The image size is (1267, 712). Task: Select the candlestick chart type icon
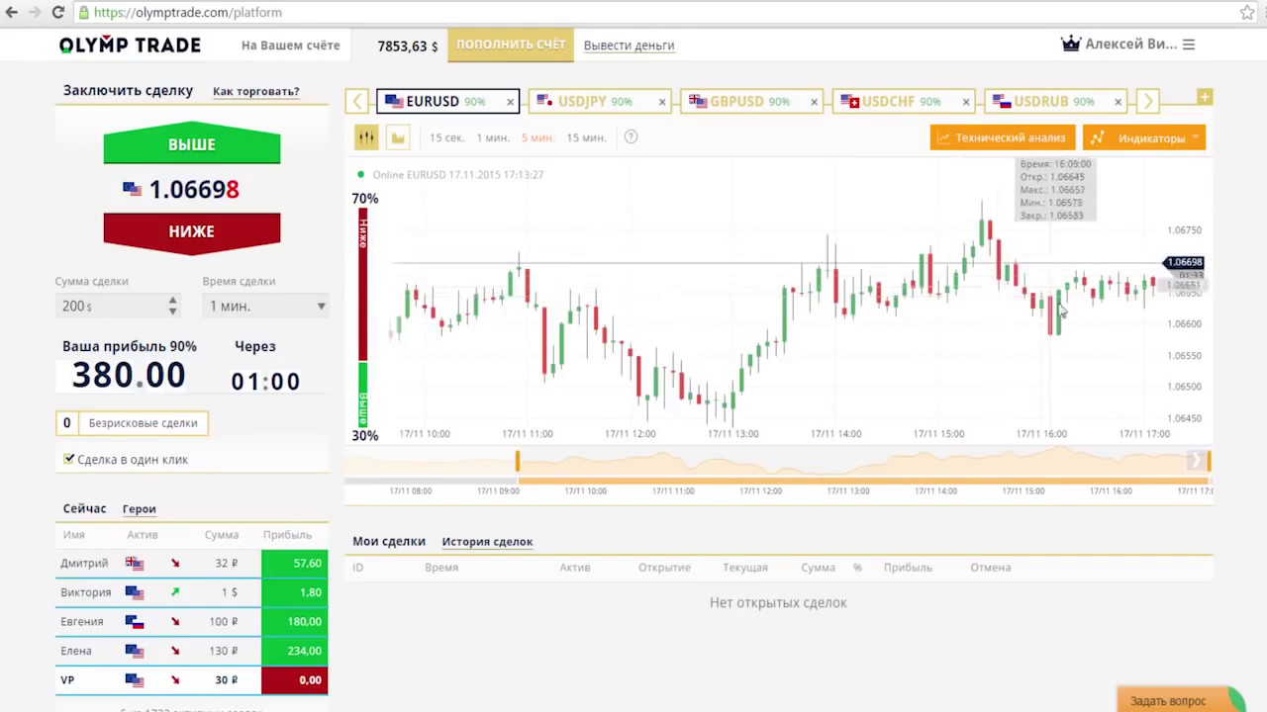pyautogui.click(x=366, y=137)
